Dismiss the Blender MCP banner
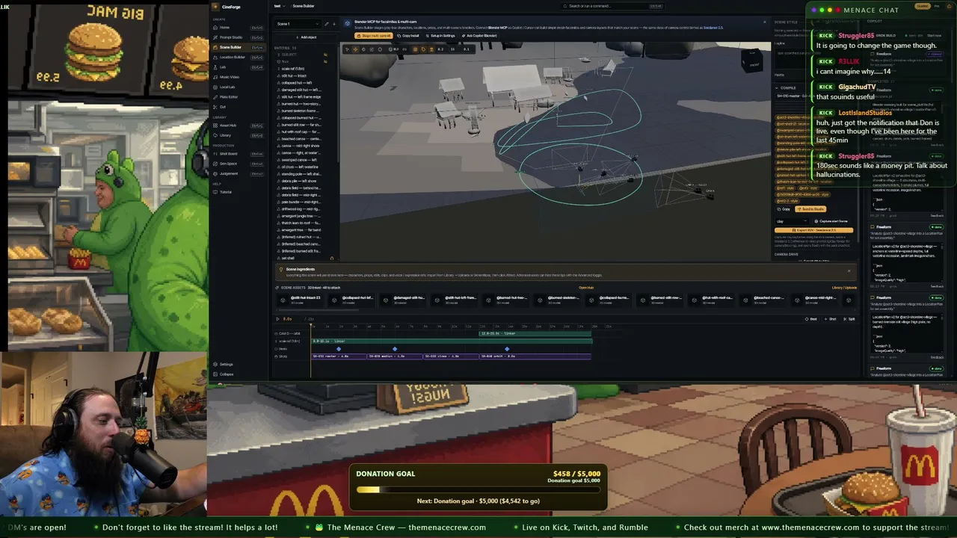The height and width of the screenshot is (538, 957). (765, 22)
